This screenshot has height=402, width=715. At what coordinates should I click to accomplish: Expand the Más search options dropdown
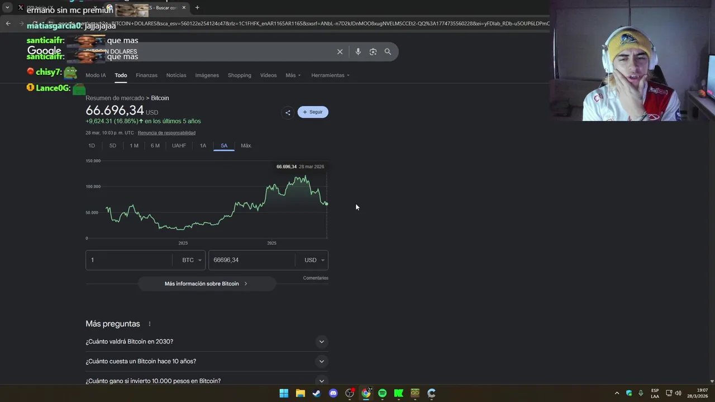click(x=293, y=75)
